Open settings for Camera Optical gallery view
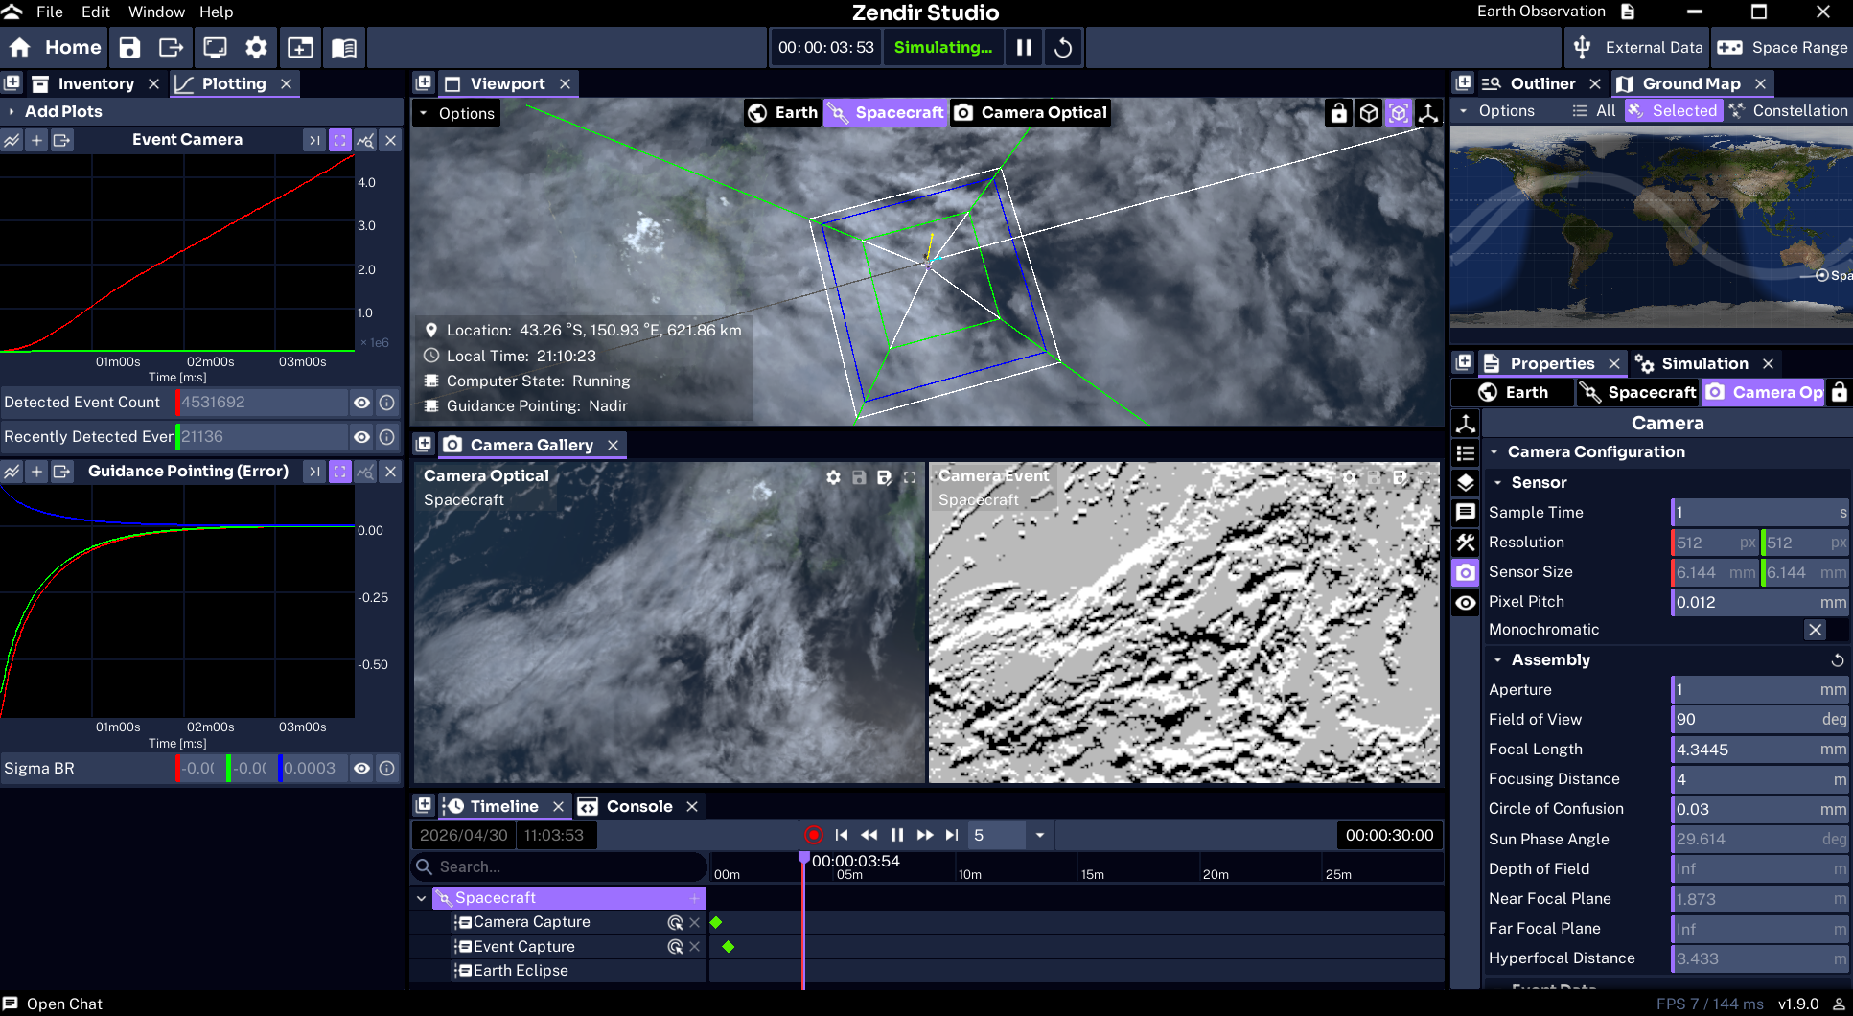This screenshot has height=1016, width=1853. [x=834, y=477]
